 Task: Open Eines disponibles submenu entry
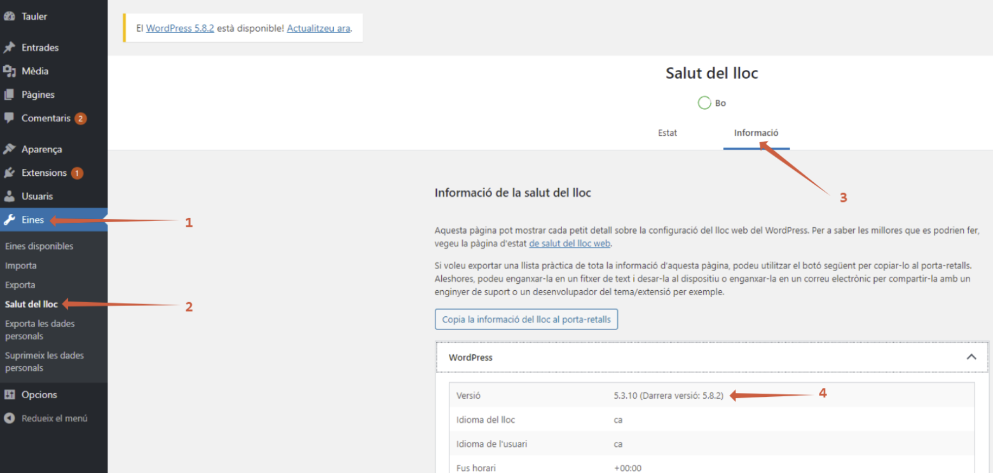click(39, 246)
